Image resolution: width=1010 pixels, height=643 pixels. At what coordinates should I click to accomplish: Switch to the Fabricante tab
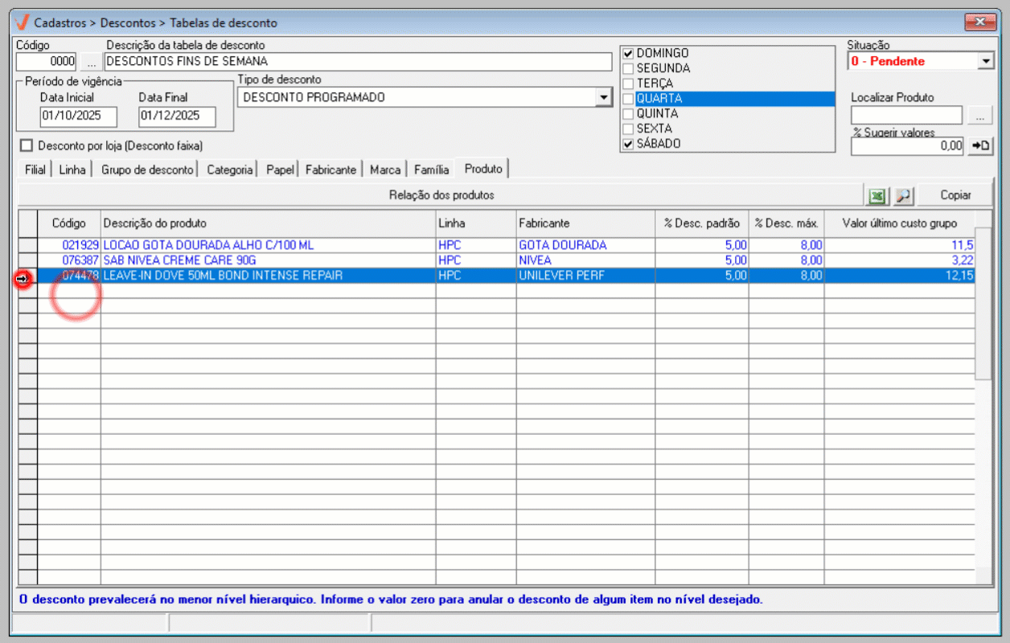click(x=330, y=170)
